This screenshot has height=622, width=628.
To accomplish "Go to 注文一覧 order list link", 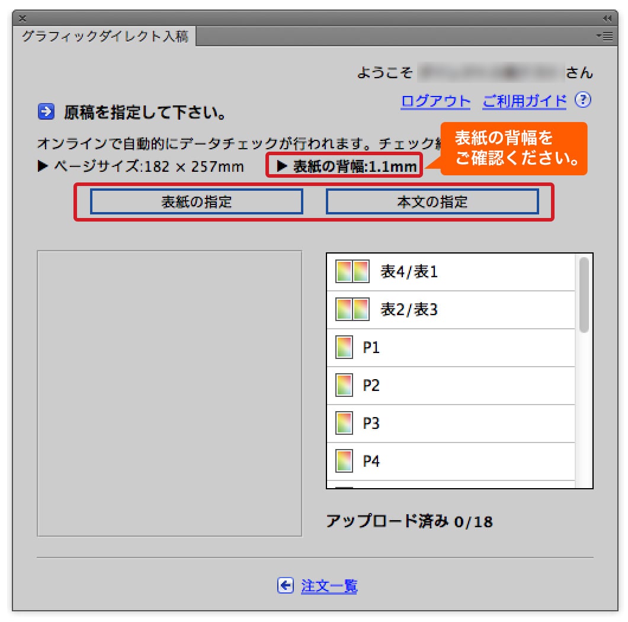I will 329,586.
